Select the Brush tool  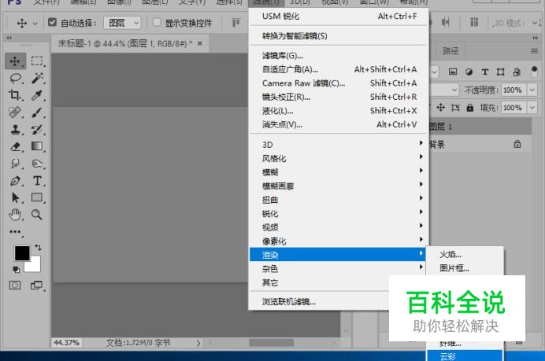tap(37, 112)
